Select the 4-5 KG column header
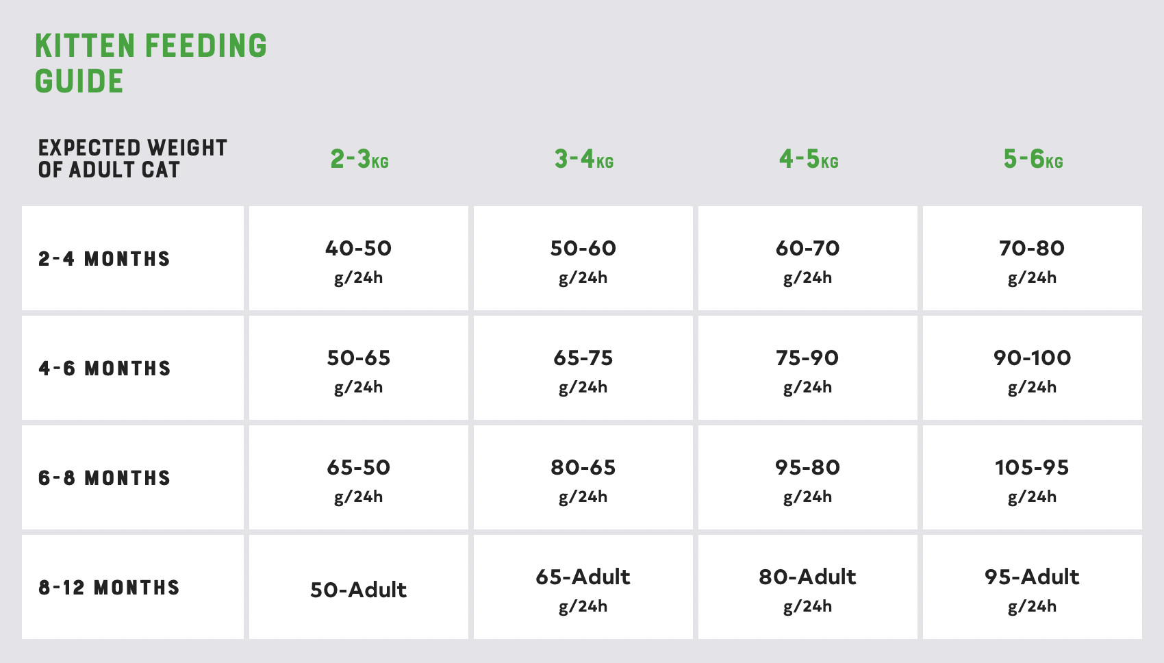 click(809, 159)
